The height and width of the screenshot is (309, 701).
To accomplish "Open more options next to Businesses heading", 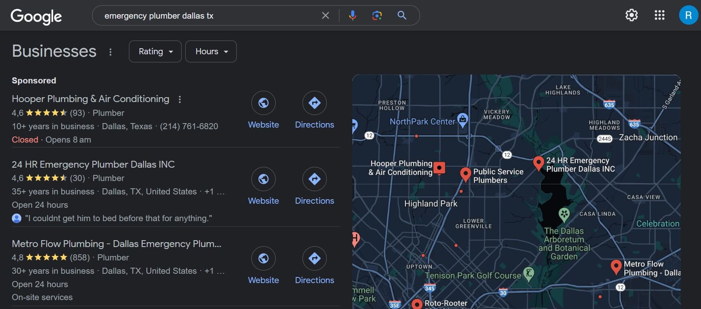I will pos(110,52).
